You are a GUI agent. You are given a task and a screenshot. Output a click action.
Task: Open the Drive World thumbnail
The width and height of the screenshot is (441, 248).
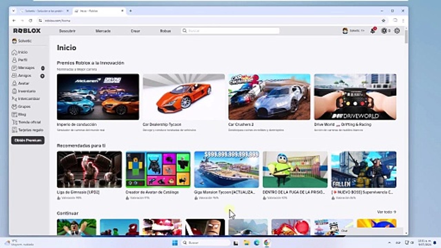[355, 97]
